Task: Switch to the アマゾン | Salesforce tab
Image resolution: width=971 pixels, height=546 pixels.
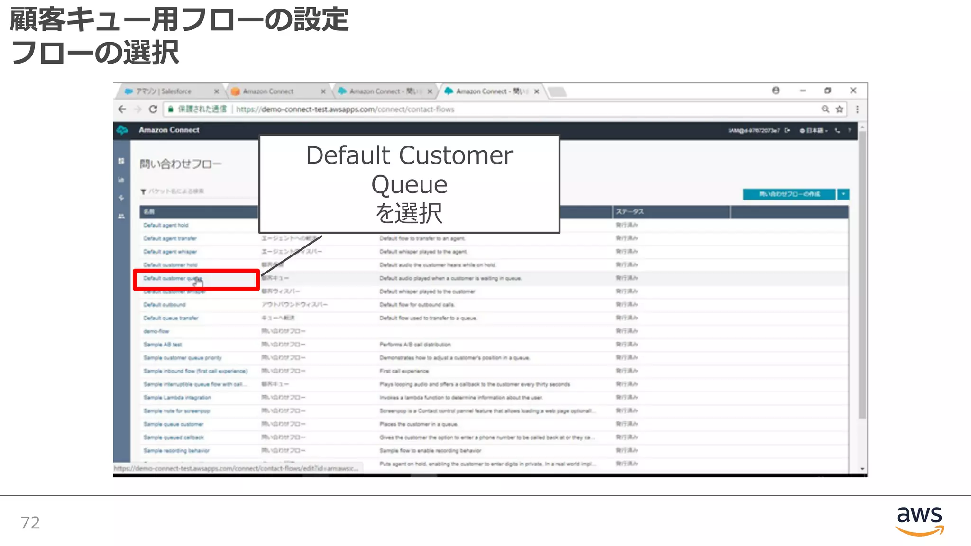Action: [x=170, y=91]
